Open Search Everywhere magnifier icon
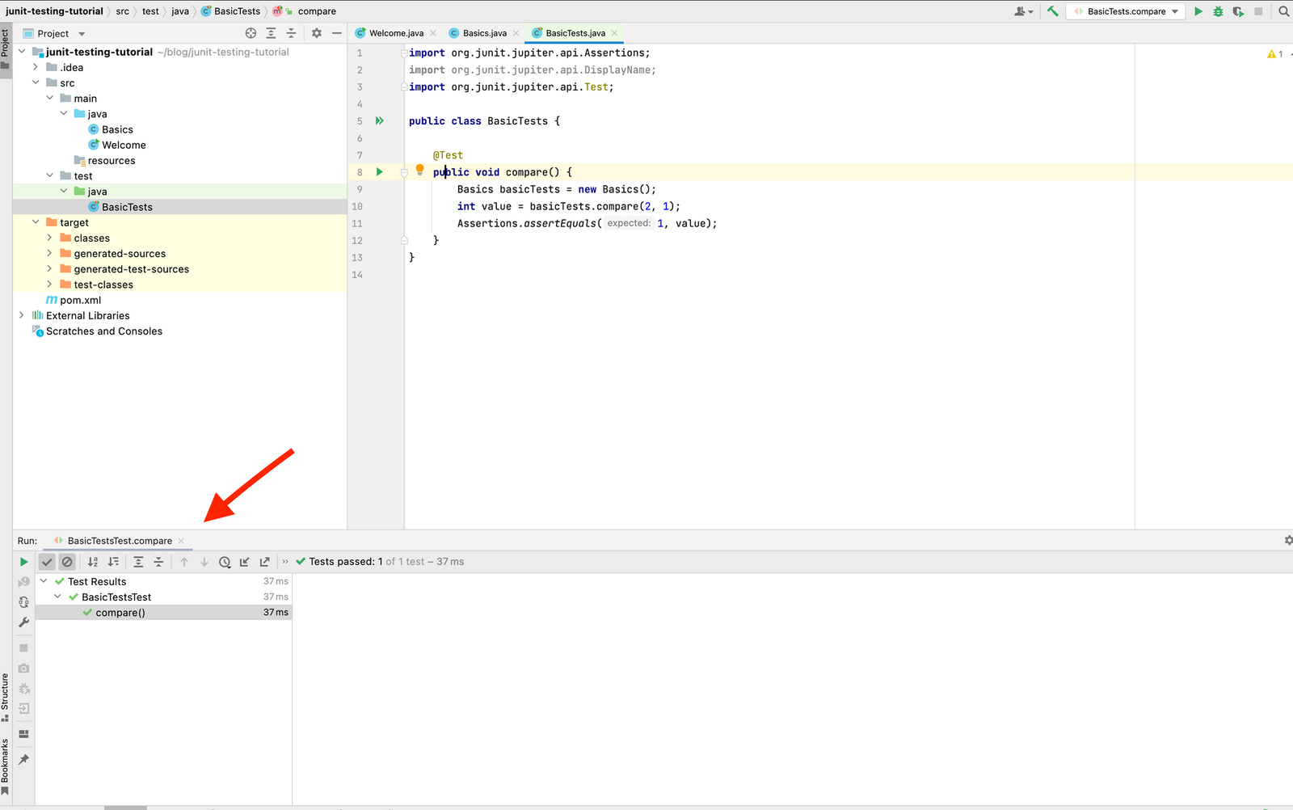This screenshot has height=810, width=1293. tap(1283, 11)
